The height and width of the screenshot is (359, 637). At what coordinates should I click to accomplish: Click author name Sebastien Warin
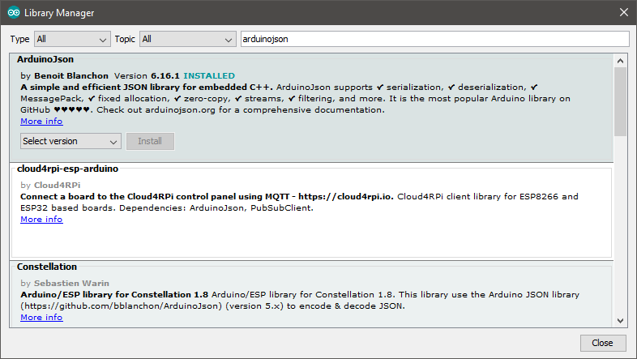pos(71,283)
